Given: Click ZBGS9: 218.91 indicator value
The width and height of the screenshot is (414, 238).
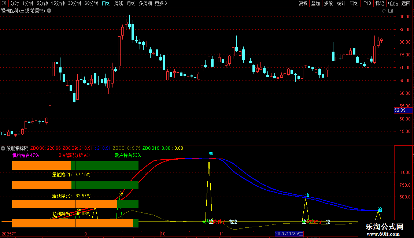Looking at the screenshot, I should [78, 148].
